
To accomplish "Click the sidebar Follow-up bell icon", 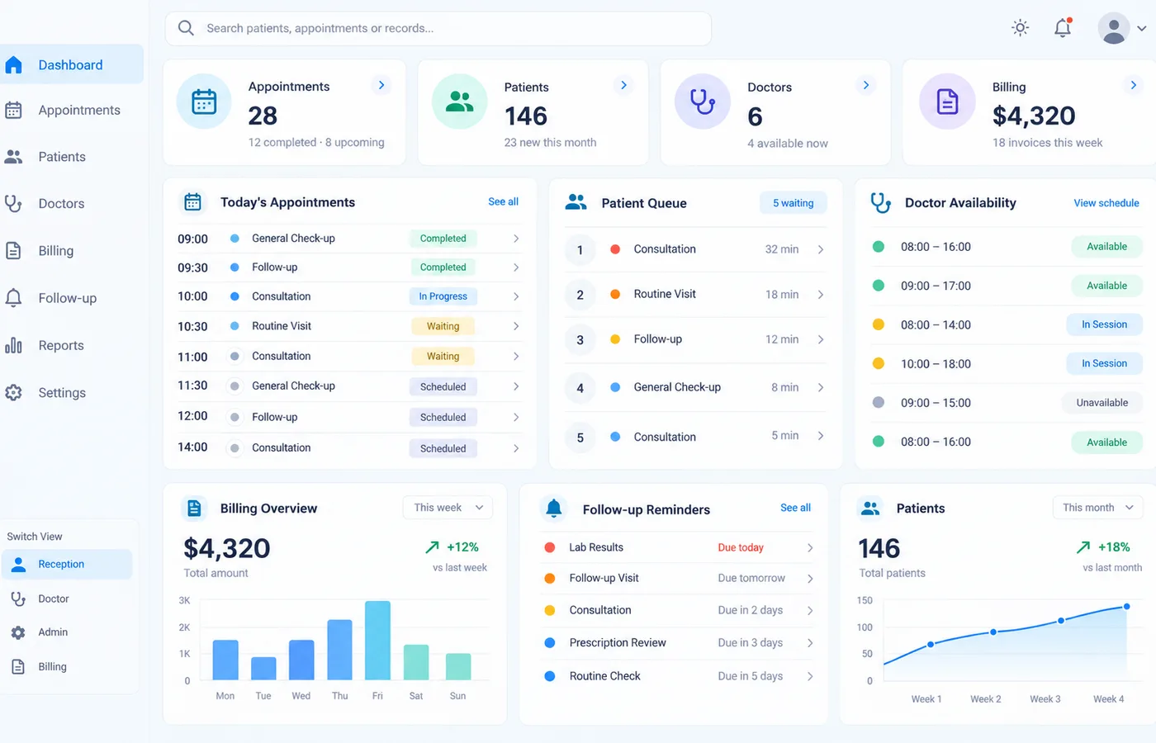I will [13, 298].
